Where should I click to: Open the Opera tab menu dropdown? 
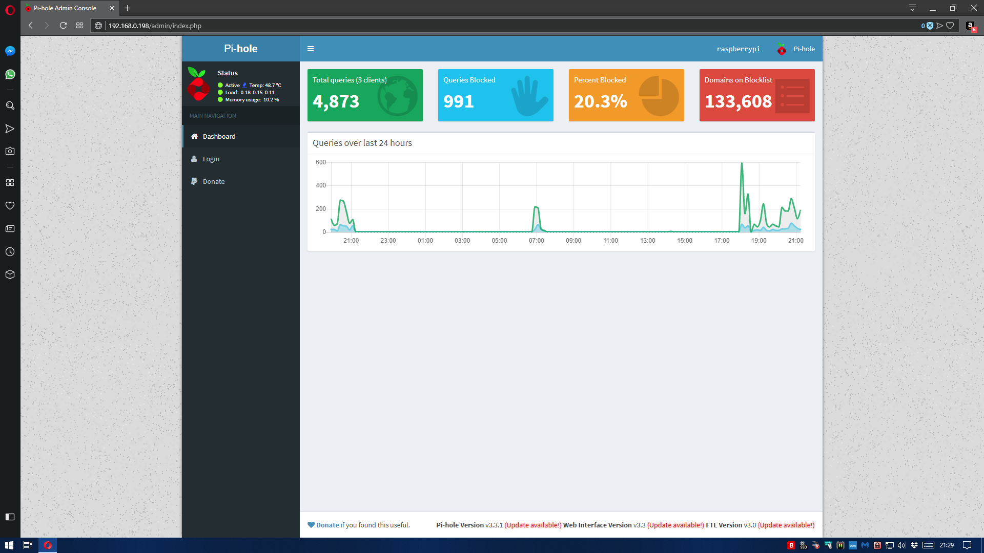912,8
